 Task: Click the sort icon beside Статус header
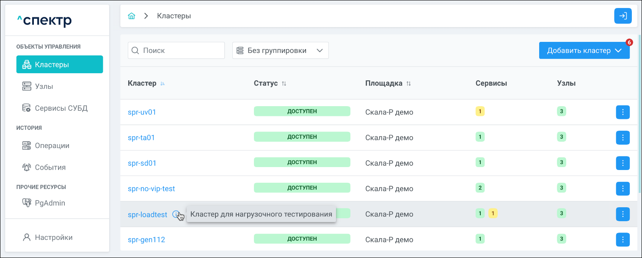point(284,84)
